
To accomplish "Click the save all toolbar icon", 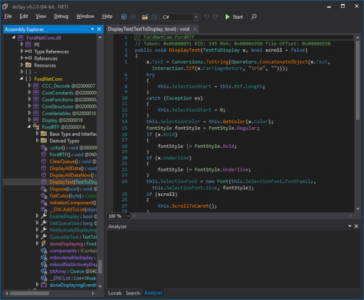I will pos(154,17).
